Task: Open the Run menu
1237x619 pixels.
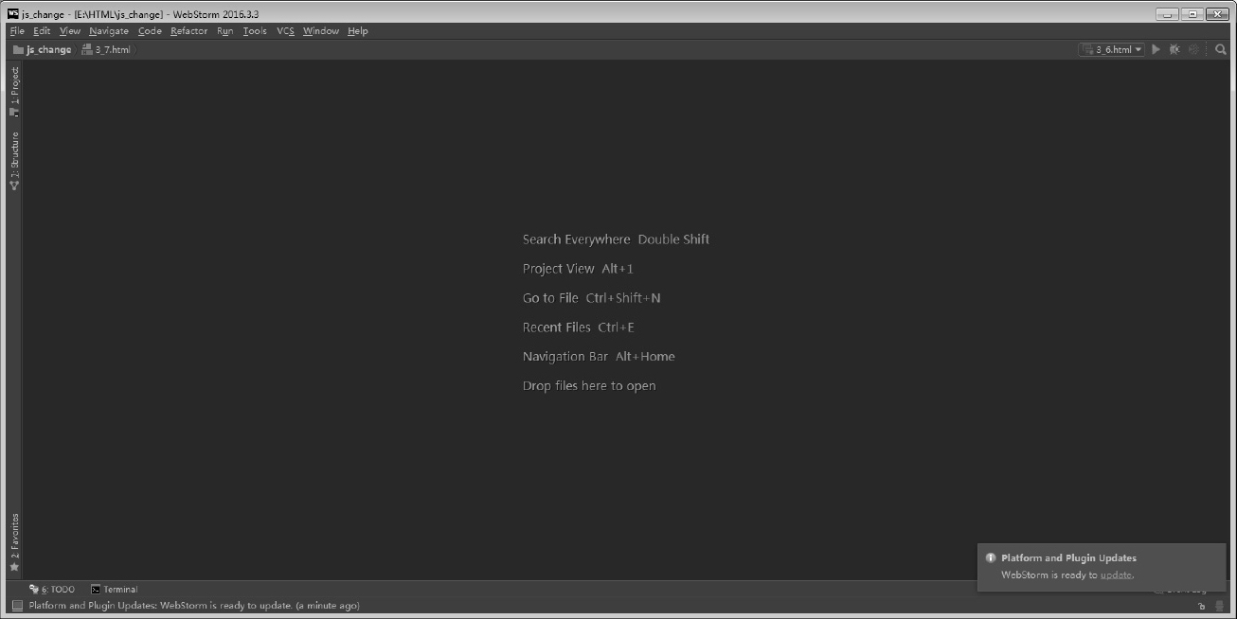Action: (x=224, y=31)
